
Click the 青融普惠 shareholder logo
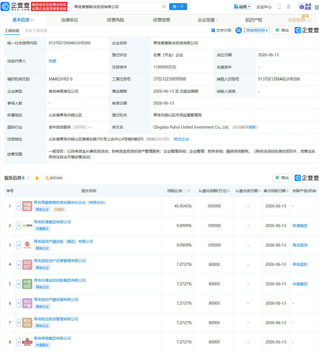click(x=27, y=206)
